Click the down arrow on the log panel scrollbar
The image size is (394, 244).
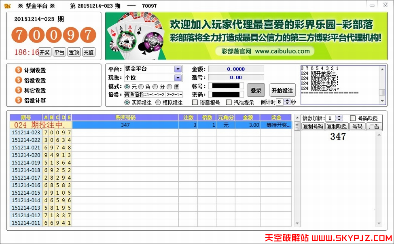381,102
